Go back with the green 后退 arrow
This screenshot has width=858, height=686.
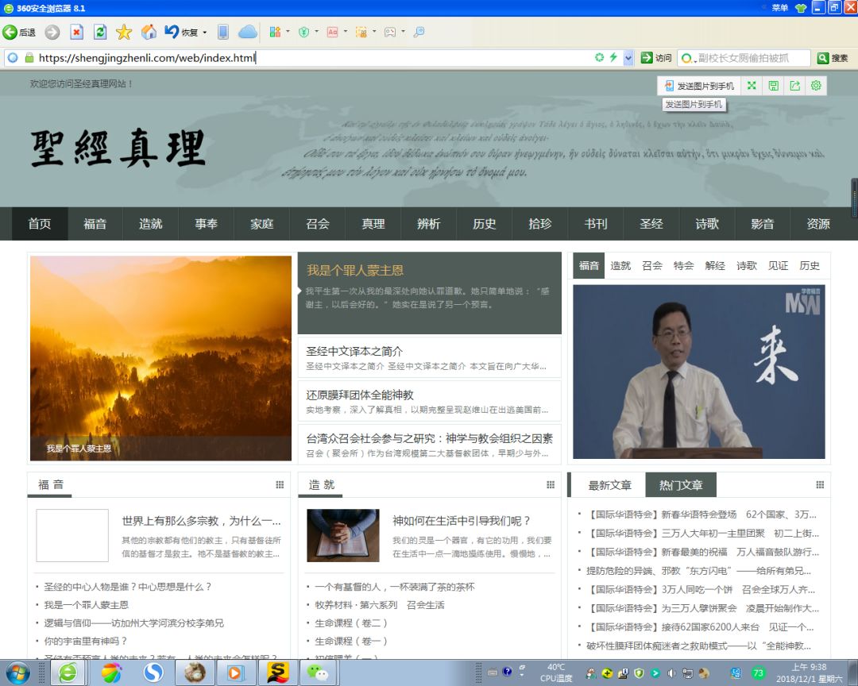18,33
